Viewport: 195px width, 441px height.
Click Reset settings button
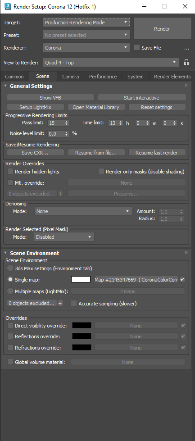157,107
